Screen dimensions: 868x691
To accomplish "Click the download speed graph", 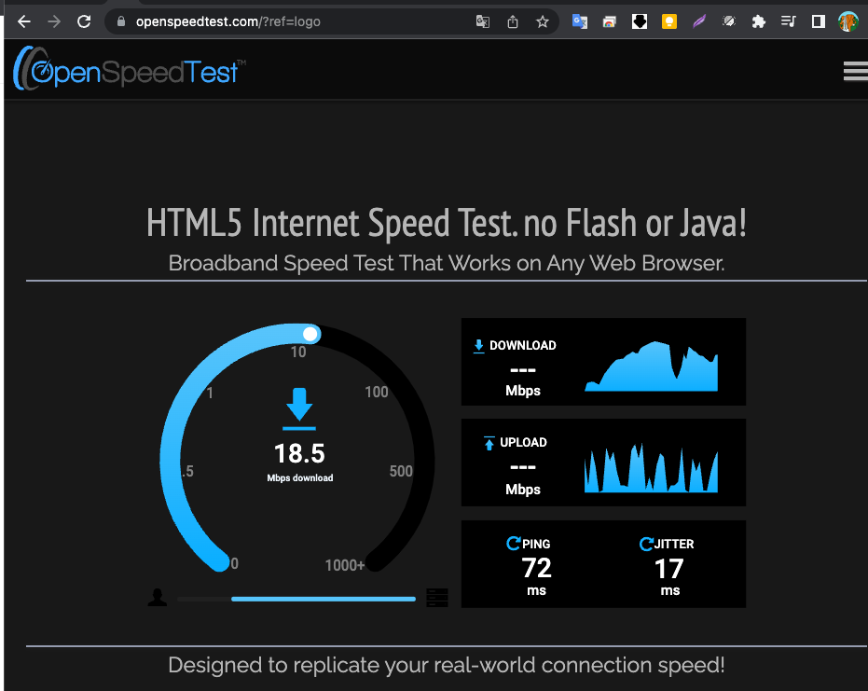I will pos(651,366).
